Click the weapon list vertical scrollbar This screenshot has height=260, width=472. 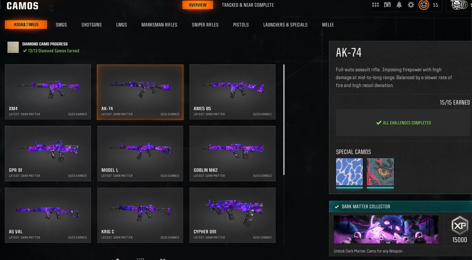[x=284, y=120]
